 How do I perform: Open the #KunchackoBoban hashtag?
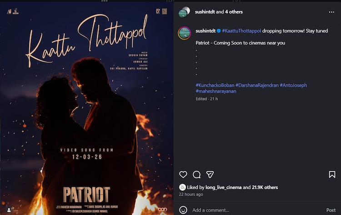(215, 85)
